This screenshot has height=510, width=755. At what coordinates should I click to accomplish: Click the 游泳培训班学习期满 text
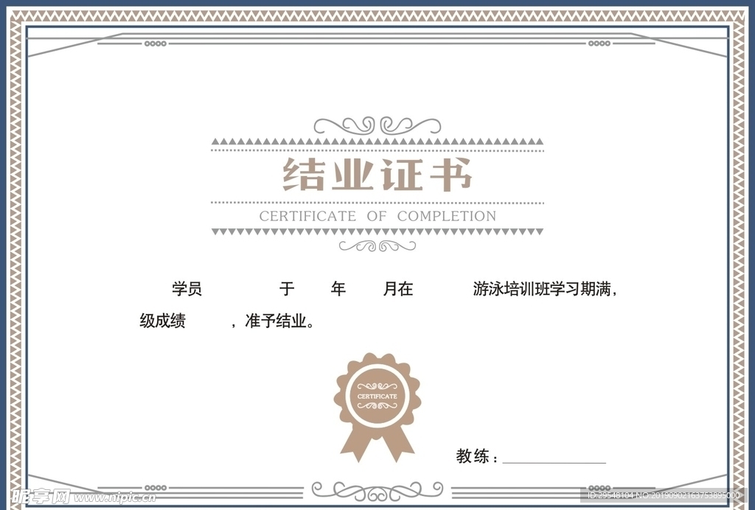tap(543, 289)
